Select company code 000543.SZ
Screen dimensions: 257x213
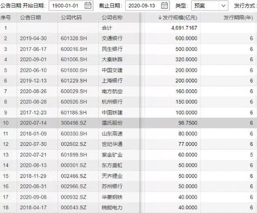[x=73, y=207]
